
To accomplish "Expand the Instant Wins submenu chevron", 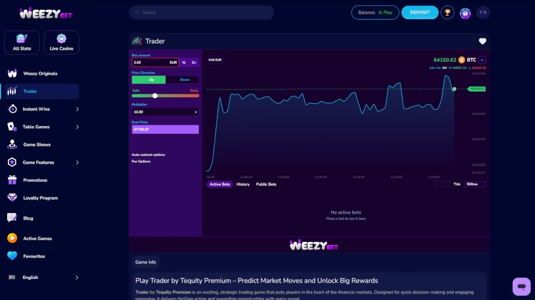I will click(x=78, y=109).
